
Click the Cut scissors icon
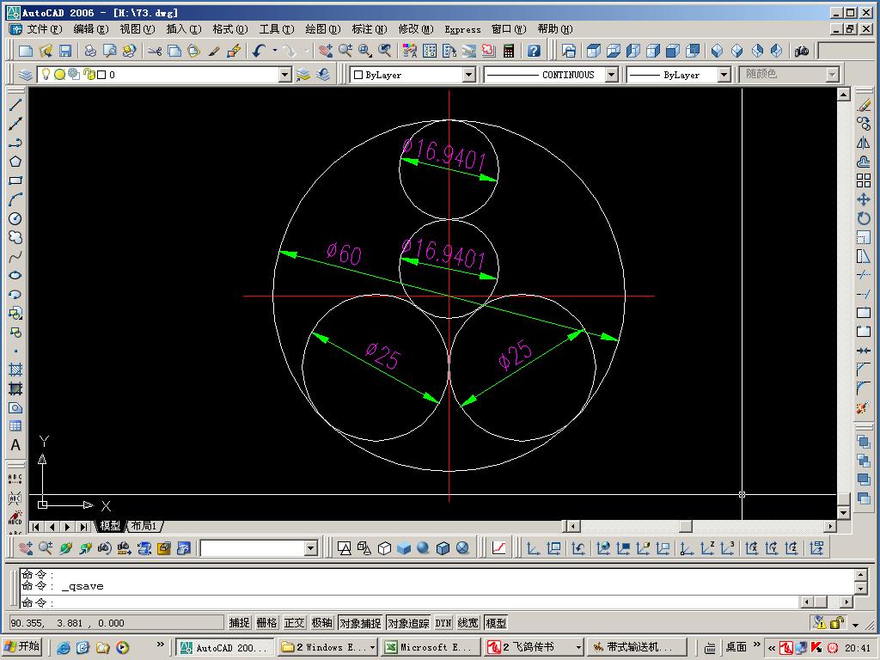155,51
